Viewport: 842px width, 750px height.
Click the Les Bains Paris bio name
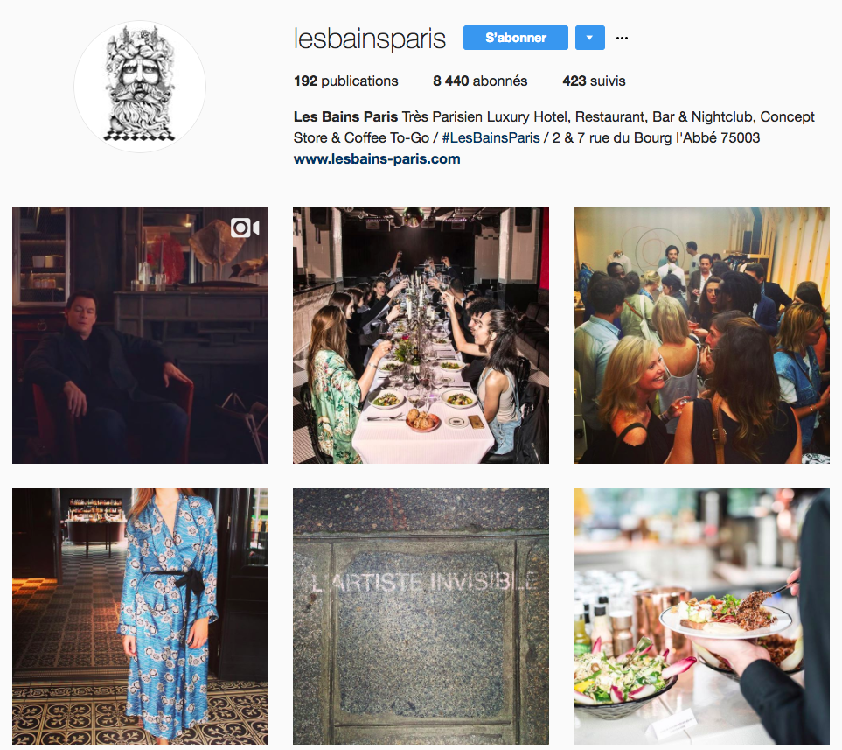346,116
